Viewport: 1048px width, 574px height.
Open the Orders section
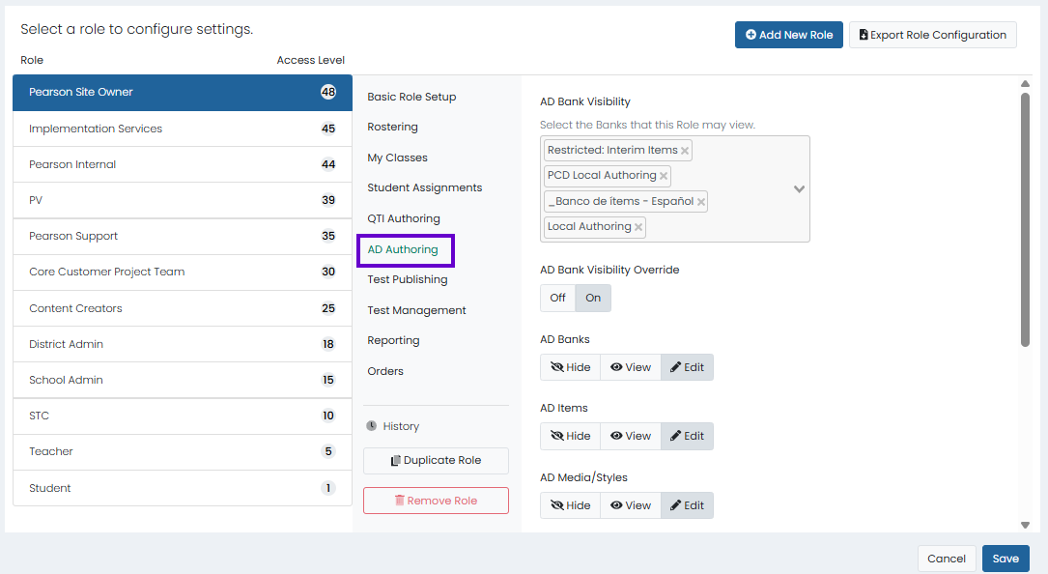pyautogui.click(x=385, y=371)
